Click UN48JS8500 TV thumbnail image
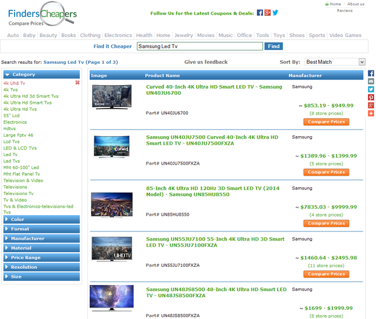 pyautogui.click(x=112, y=298)
